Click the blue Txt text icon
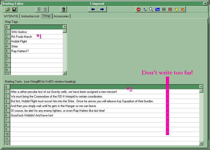The image size is (210, 150). click(x=157, y=9)
